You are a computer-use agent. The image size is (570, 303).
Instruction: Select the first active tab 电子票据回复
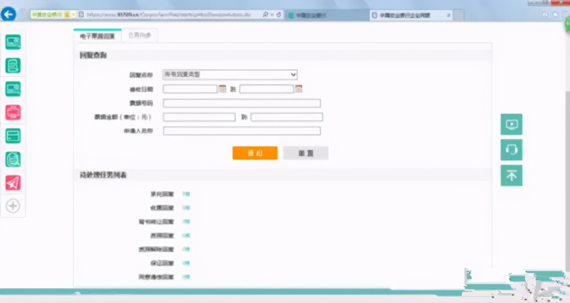point(97,35)
